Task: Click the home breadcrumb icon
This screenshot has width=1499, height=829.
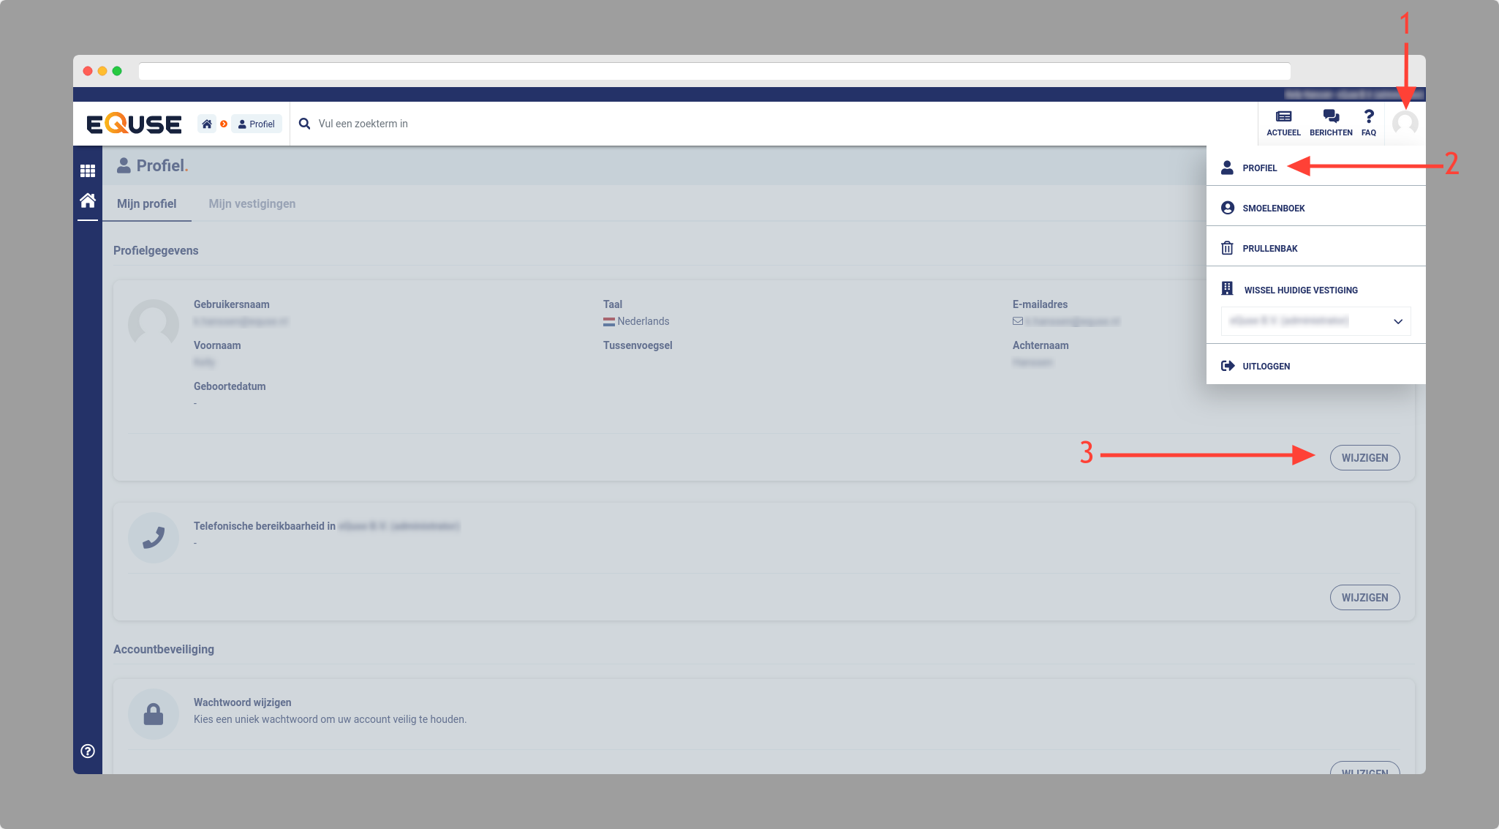Action: [207, 124]
